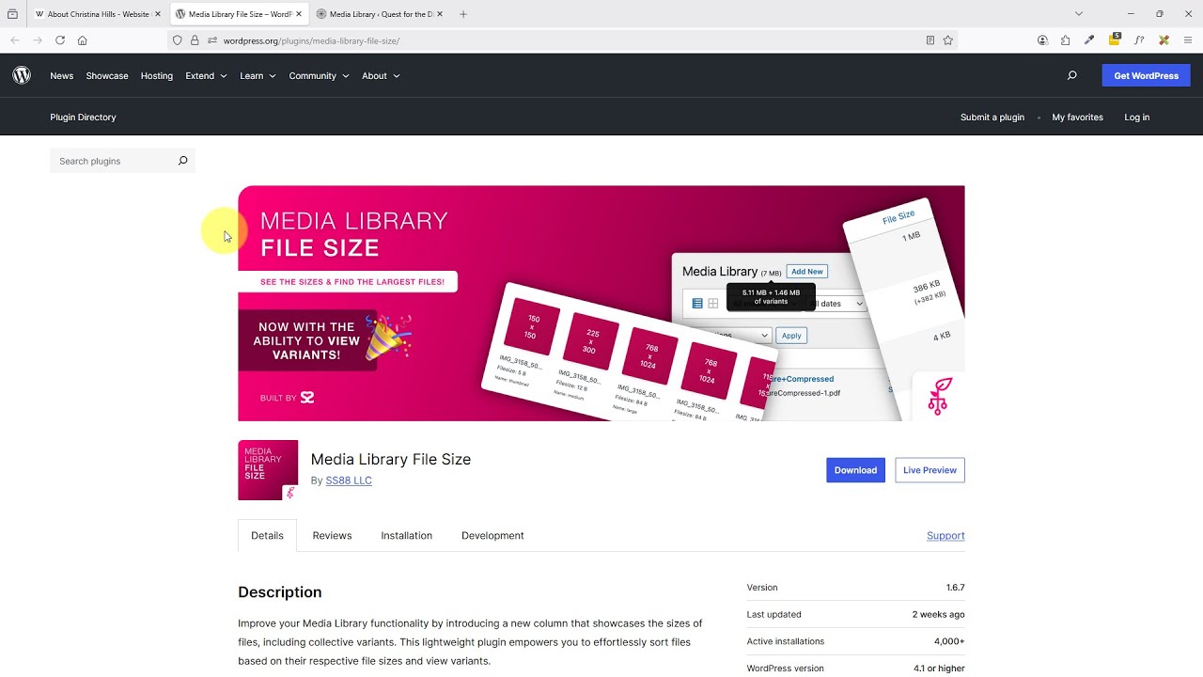Open the Showcase menu item
The image size is (1203, 677).
pos(107,75)
